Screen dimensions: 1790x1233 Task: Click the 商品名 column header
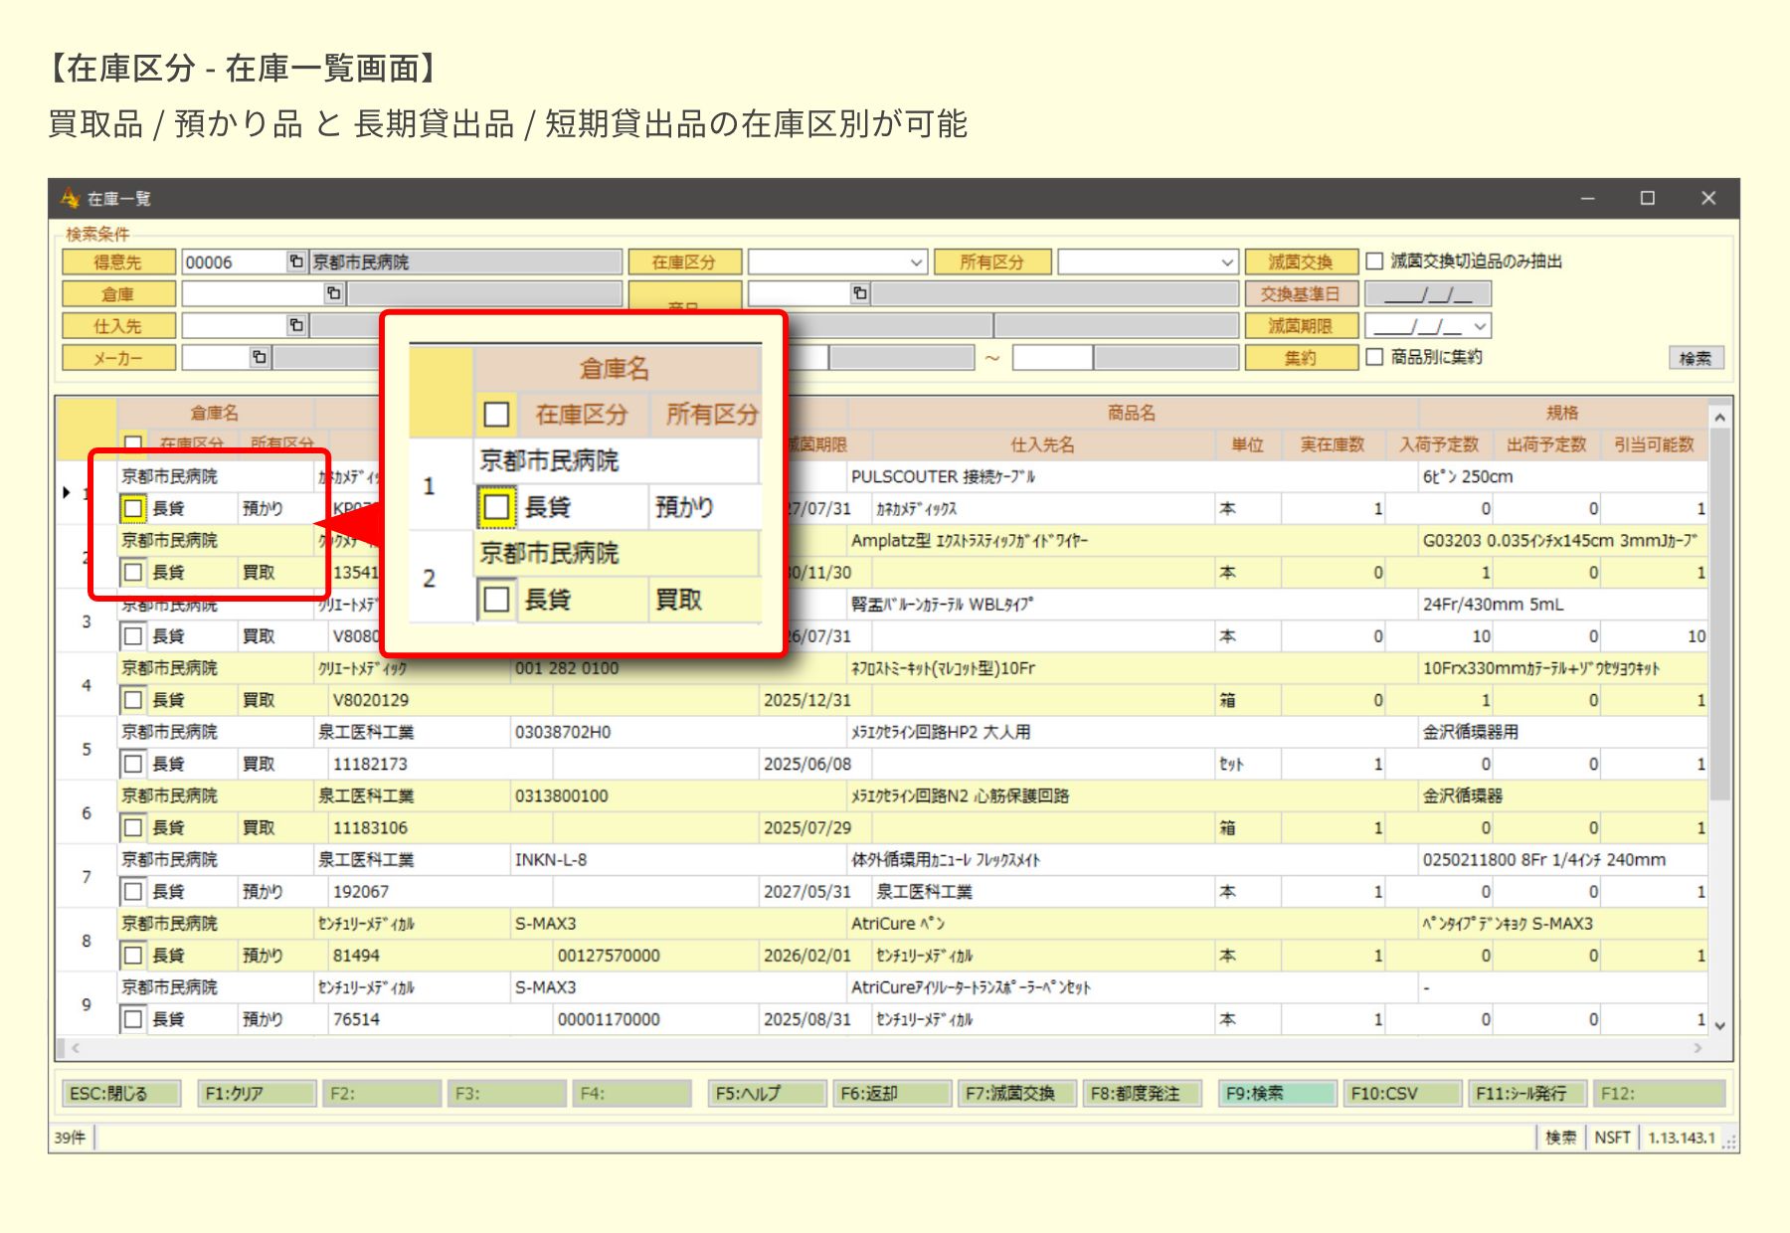(1133, 413)
